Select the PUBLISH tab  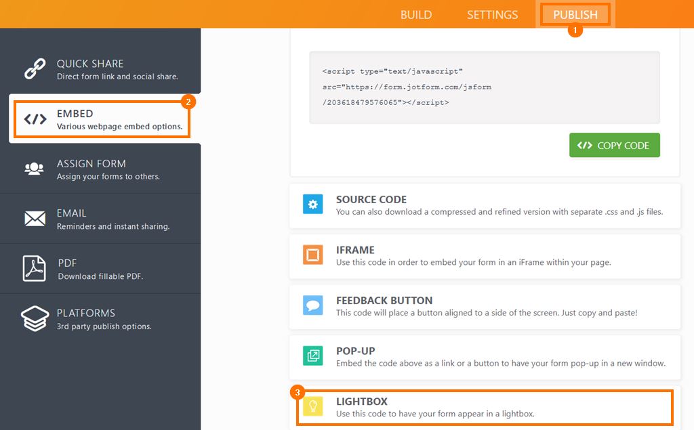575,15
